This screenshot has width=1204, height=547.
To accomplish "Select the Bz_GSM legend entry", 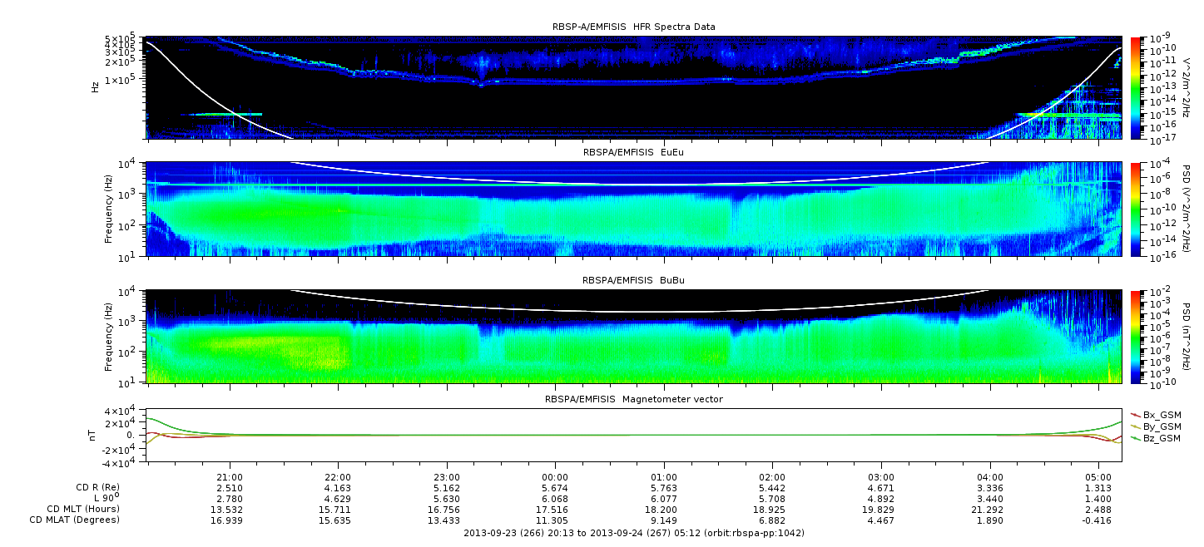I will (x=1155, y=438).
